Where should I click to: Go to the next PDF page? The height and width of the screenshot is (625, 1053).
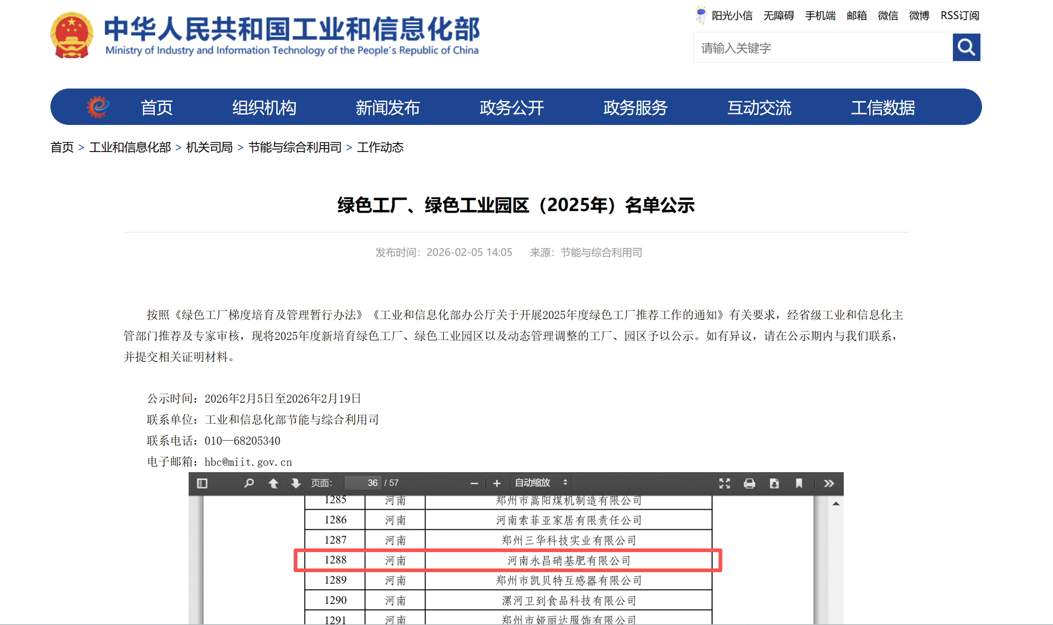pos(295,483)
